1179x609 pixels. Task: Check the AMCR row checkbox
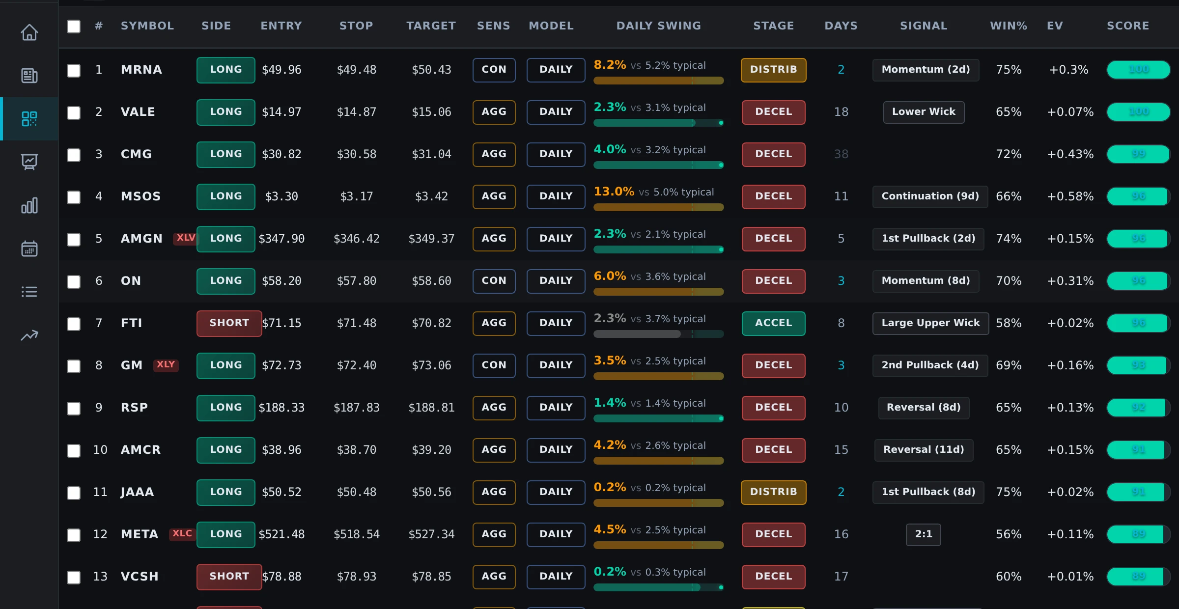click(x=74, y=450)
